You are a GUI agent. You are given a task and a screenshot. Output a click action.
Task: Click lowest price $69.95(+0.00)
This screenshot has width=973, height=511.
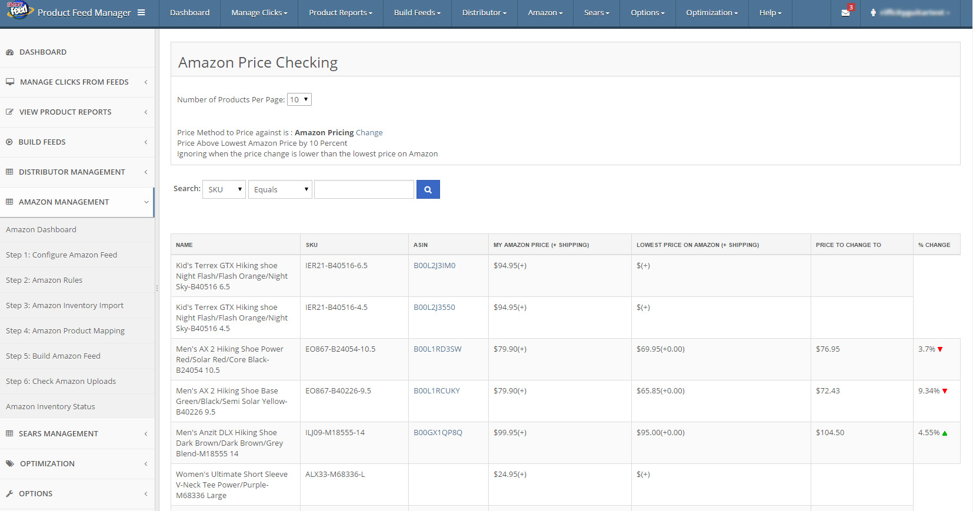click(661, 349)
